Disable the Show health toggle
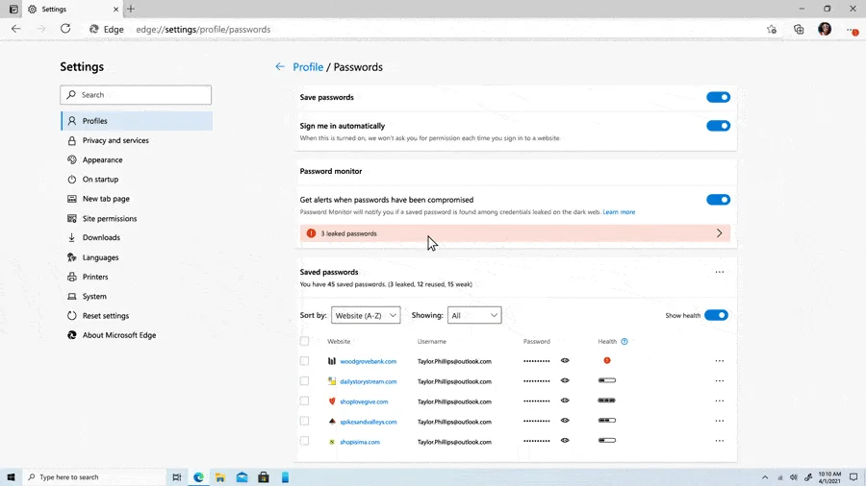 coord(716,315)
